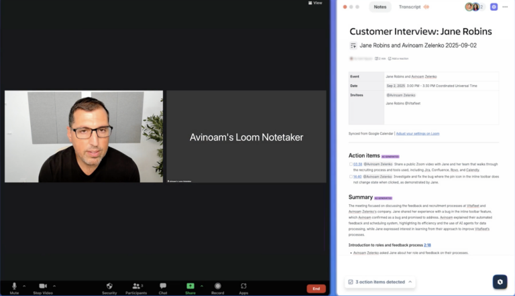Click the purple Loom recorder icon
Screen dimensions: 515x296
coord(494,7)
